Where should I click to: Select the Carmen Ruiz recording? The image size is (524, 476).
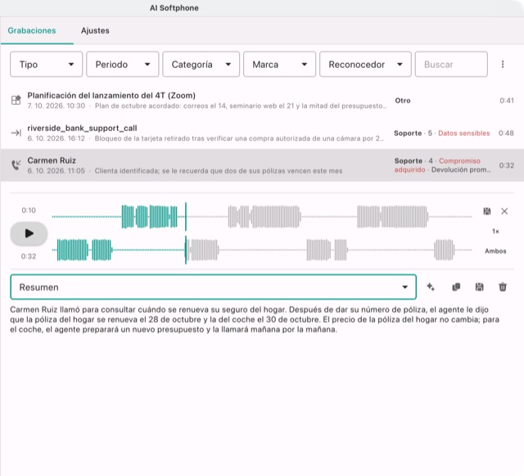(x=262, y=165)
